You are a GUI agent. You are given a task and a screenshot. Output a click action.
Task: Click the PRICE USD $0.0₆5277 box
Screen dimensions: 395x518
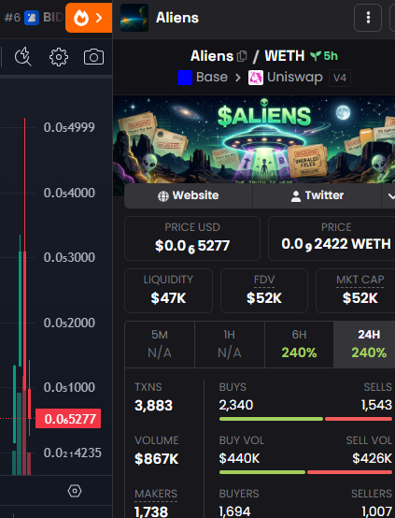192,238
